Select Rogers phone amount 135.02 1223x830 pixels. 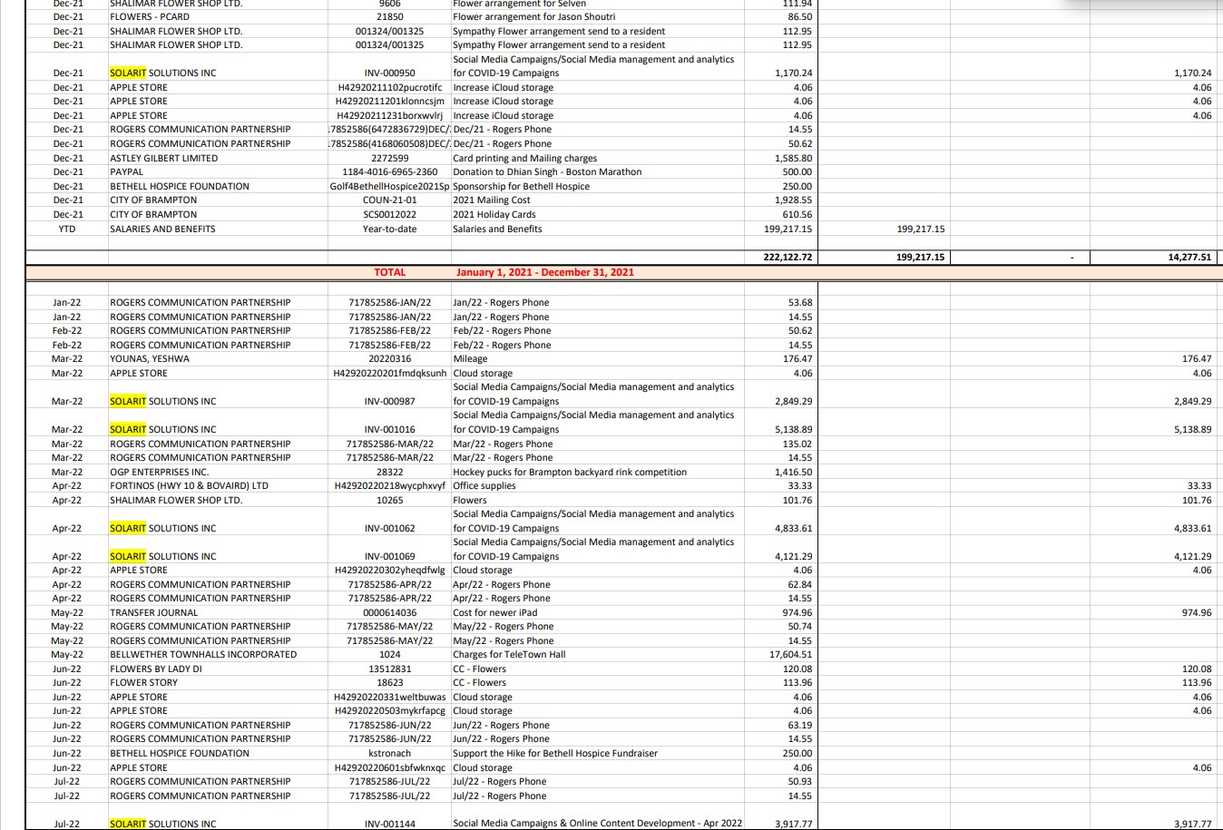[x=798, y=444]
